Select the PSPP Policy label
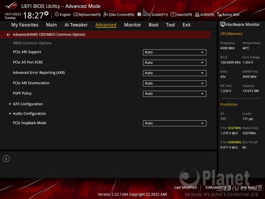 [x=22, y=93]
